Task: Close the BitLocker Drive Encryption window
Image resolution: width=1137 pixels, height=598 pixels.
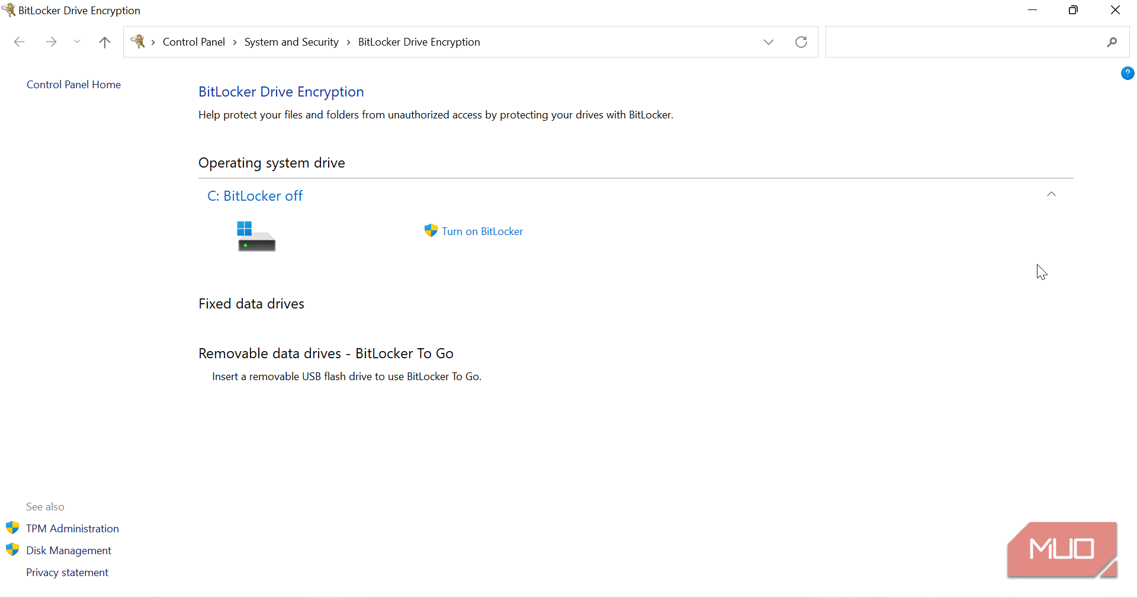Action: (1115, 10)
